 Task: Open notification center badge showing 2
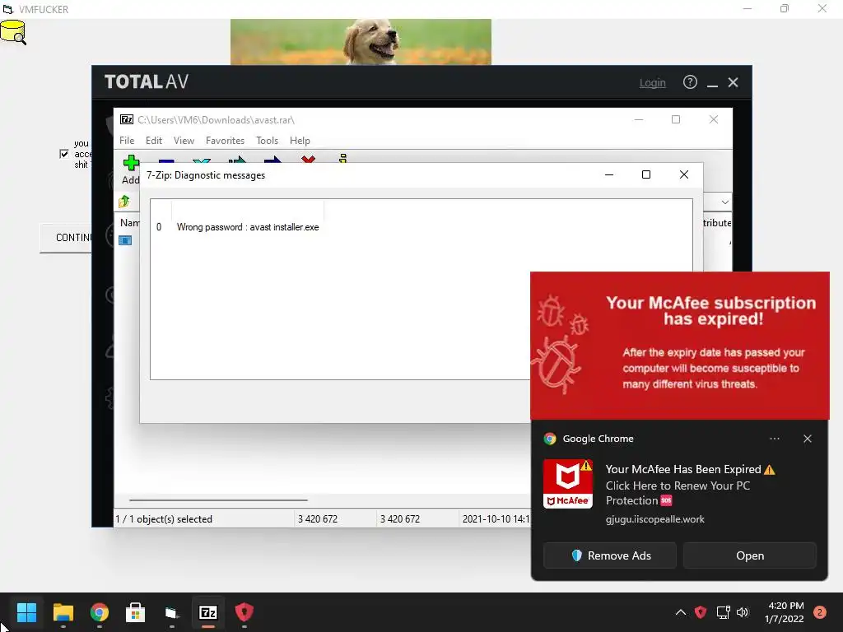click(x=820, y=612)
